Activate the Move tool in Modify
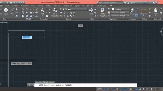163x91 pixels. click(x=23, y=9)
